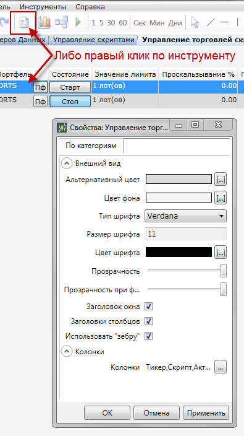Click the bar chart toolbar icon
Viewport: 244px width, 436px height.
[44, 22]
